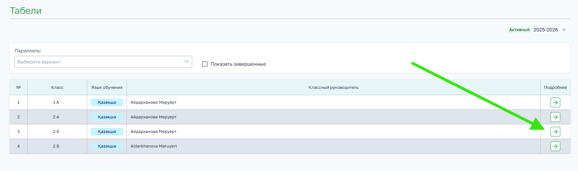Open details arrow for class 1 А

click(555, 102)
